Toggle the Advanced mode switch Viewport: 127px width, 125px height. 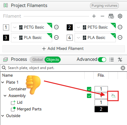click(x=102, y=60)
